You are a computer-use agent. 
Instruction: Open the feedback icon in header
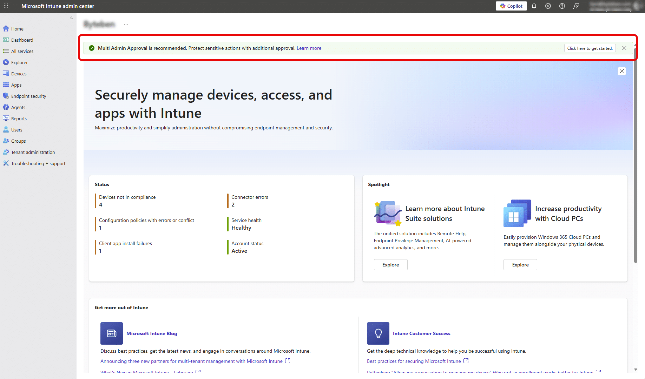576,6
